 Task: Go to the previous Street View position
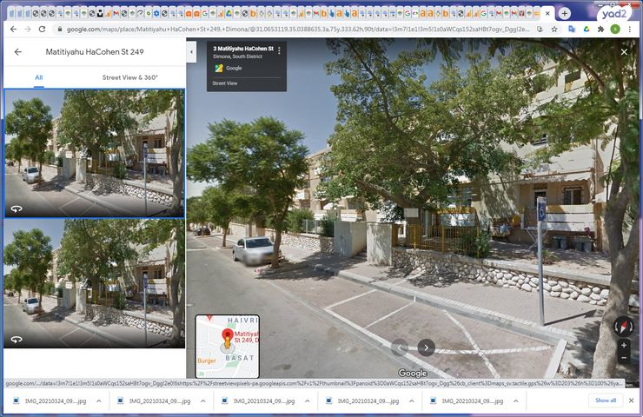point(399,347)
